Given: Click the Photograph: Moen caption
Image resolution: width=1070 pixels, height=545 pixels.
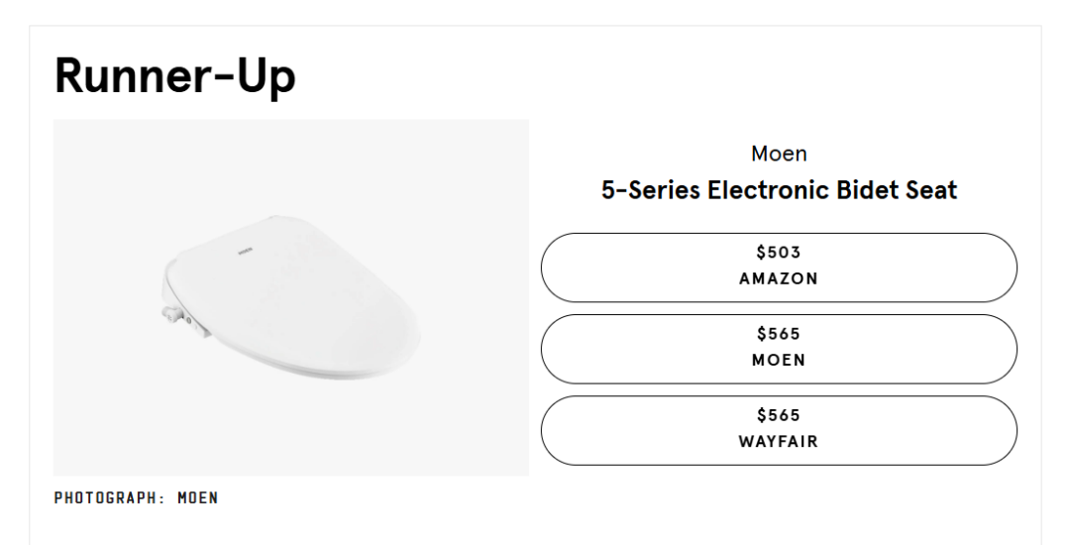Looking at the screenshot, I should coord(137,498).
